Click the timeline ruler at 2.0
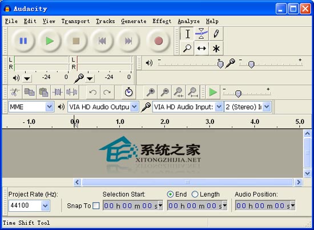Screen dimensions: 314x230 [164, 122]
